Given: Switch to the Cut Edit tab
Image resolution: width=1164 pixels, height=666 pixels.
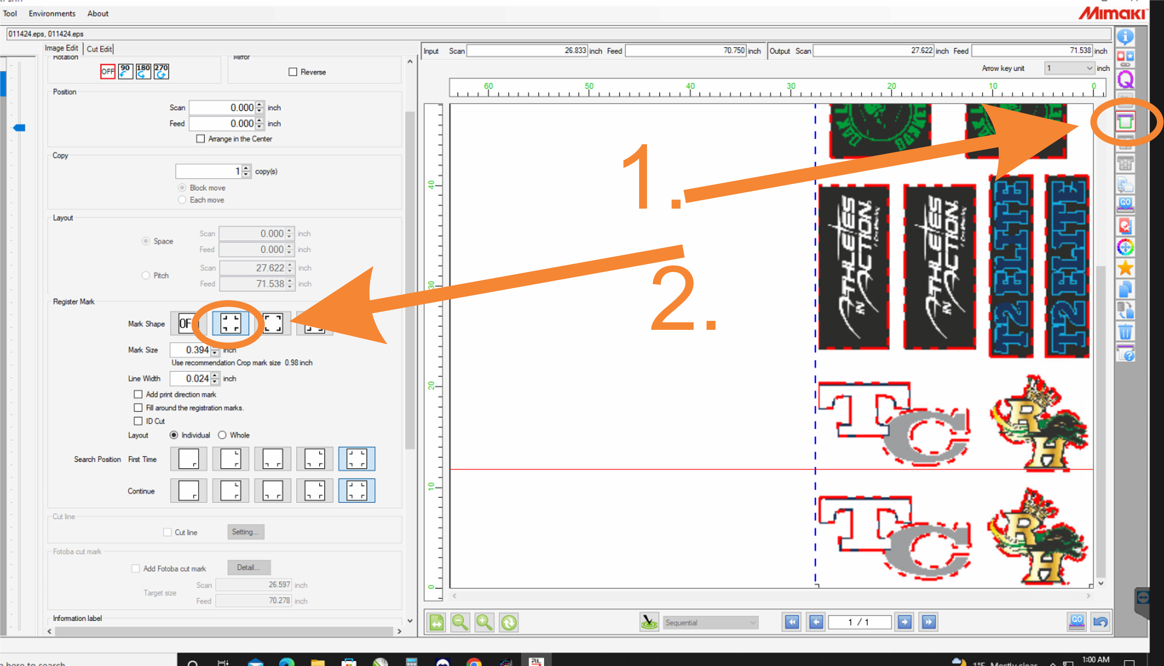Looking at the screenshot, I should click(99, 48).
